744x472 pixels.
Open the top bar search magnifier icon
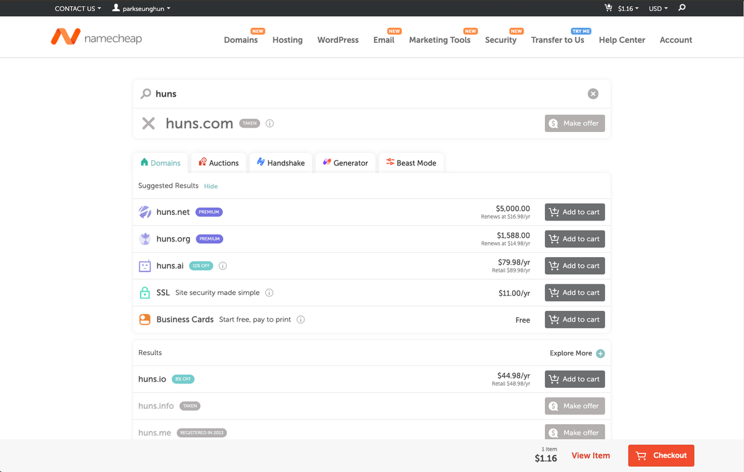pos(682,8)
